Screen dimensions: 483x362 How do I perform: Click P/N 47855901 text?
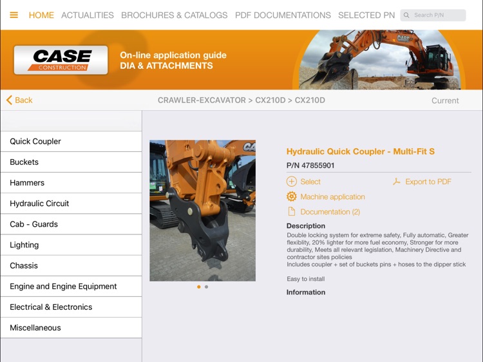pos(310,166)
